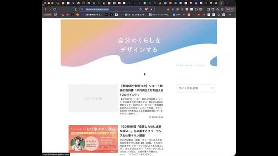Screen dimensions: 278x156
Task: Open the 更新 hamburger menu
Action: (x=230, y=9)
